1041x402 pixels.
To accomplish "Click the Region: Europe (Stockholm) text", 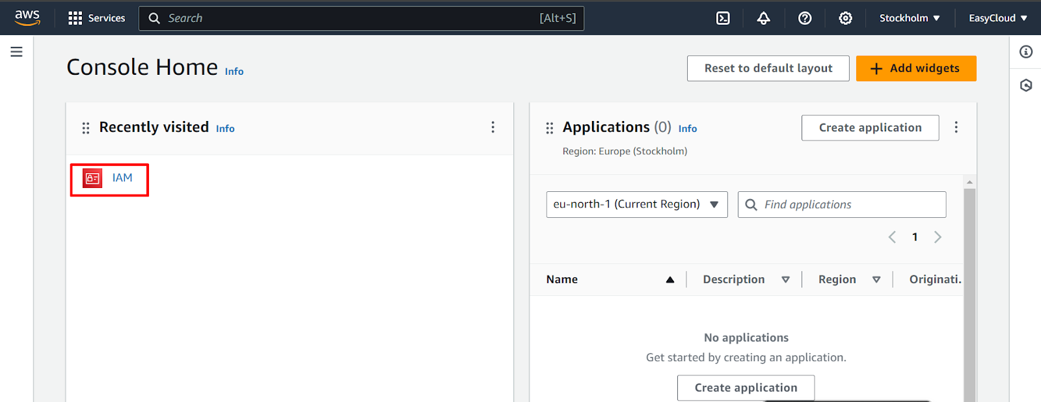I will (x=625, y=152).
